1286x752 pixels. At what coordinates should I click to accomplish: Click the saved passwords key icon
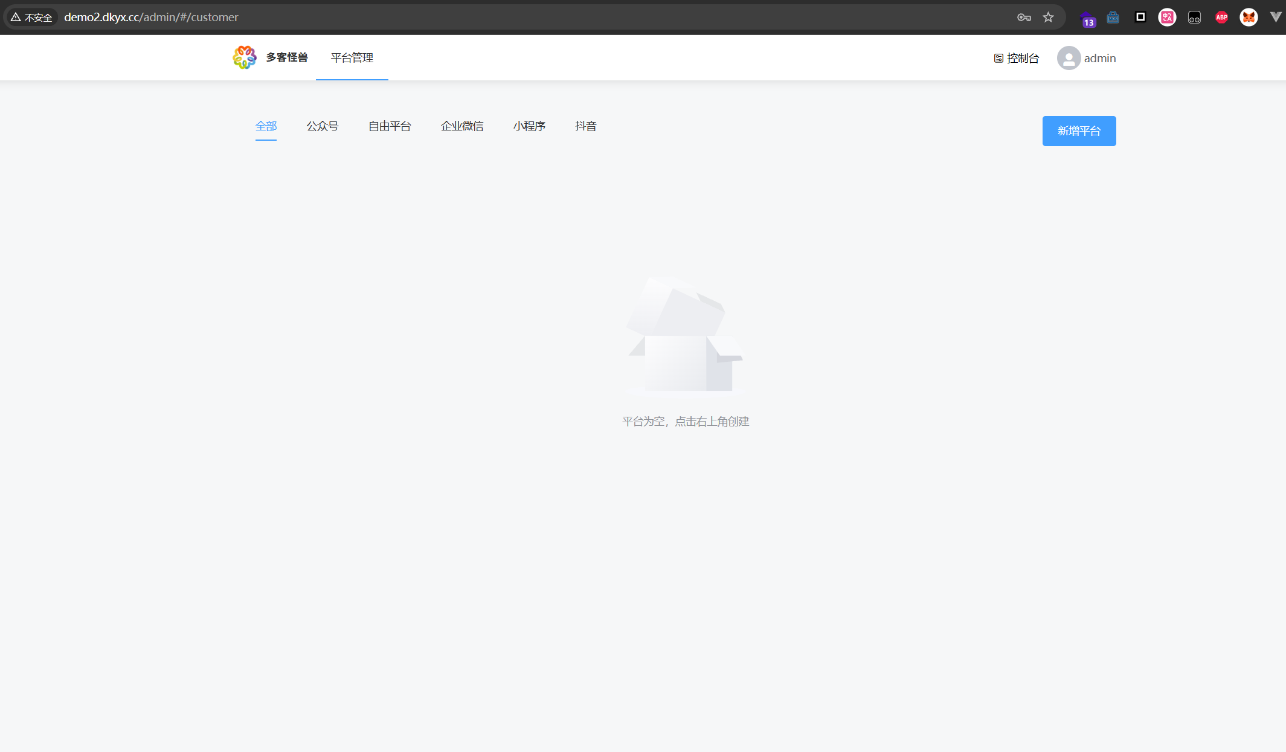point(1023,18)
